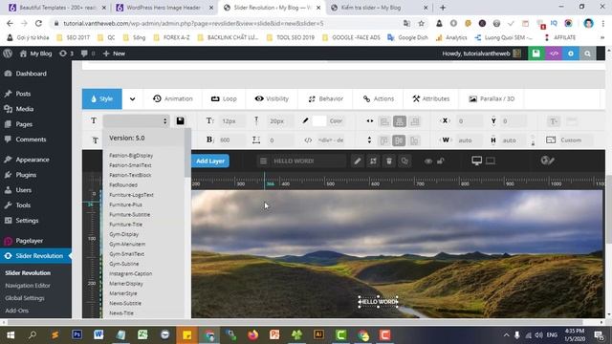Open the blue slider settings gear icon
The width and height of the screenshot is (612, 344).
[571, 54]
